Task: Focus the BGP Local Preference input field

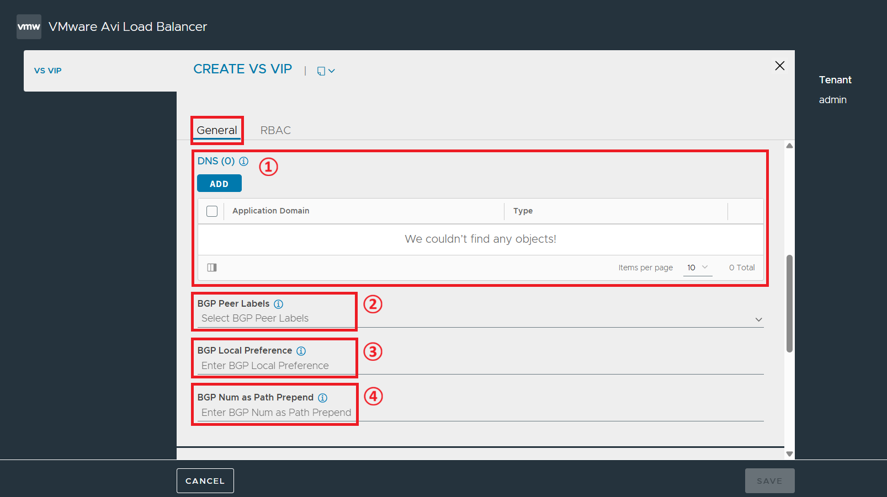Action: (x=480, y=366)
